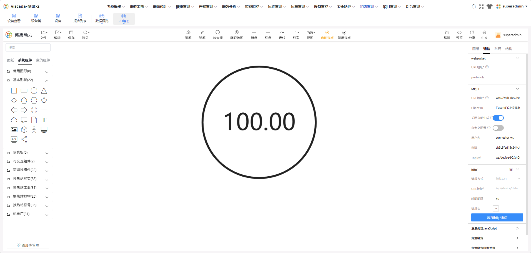This screenshot has width=531, height=253.
Task: Open the 视图 zoom dropdown
Action: 310,35
